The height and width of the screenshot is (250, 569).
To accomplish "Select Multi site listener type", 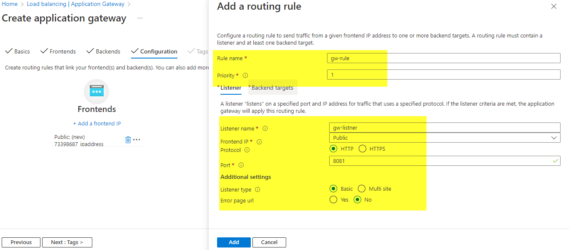I will [x=362, y=189].
